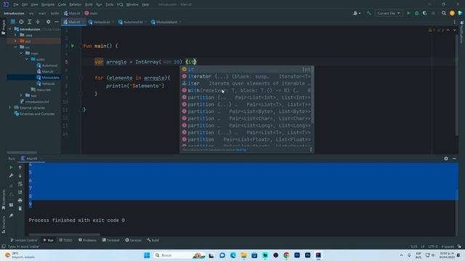Open run configuration wrench in Run panel
The height and width of the screenshot is (261, 465).
point(12,175)
